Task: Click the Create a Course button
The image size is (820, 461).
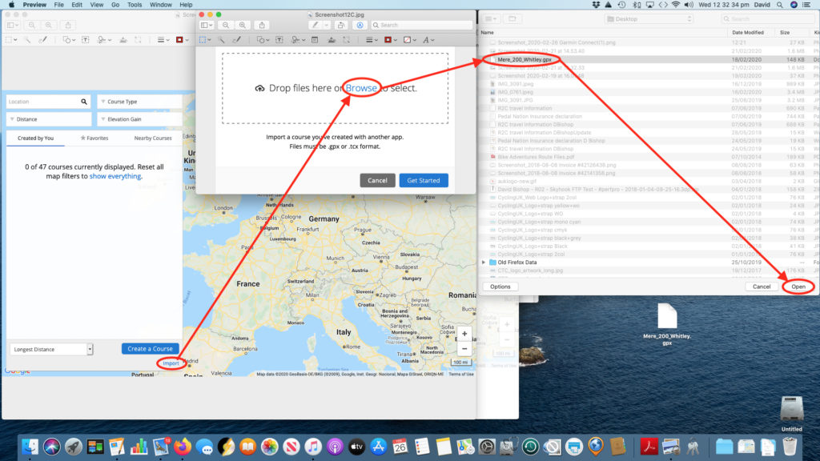Action: click(x=150, y=349)
